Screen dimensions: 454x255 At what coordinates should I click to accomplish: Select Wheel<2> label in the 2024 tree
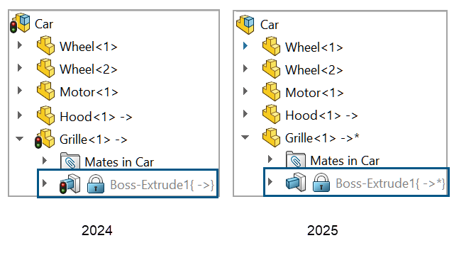point(88,69)
